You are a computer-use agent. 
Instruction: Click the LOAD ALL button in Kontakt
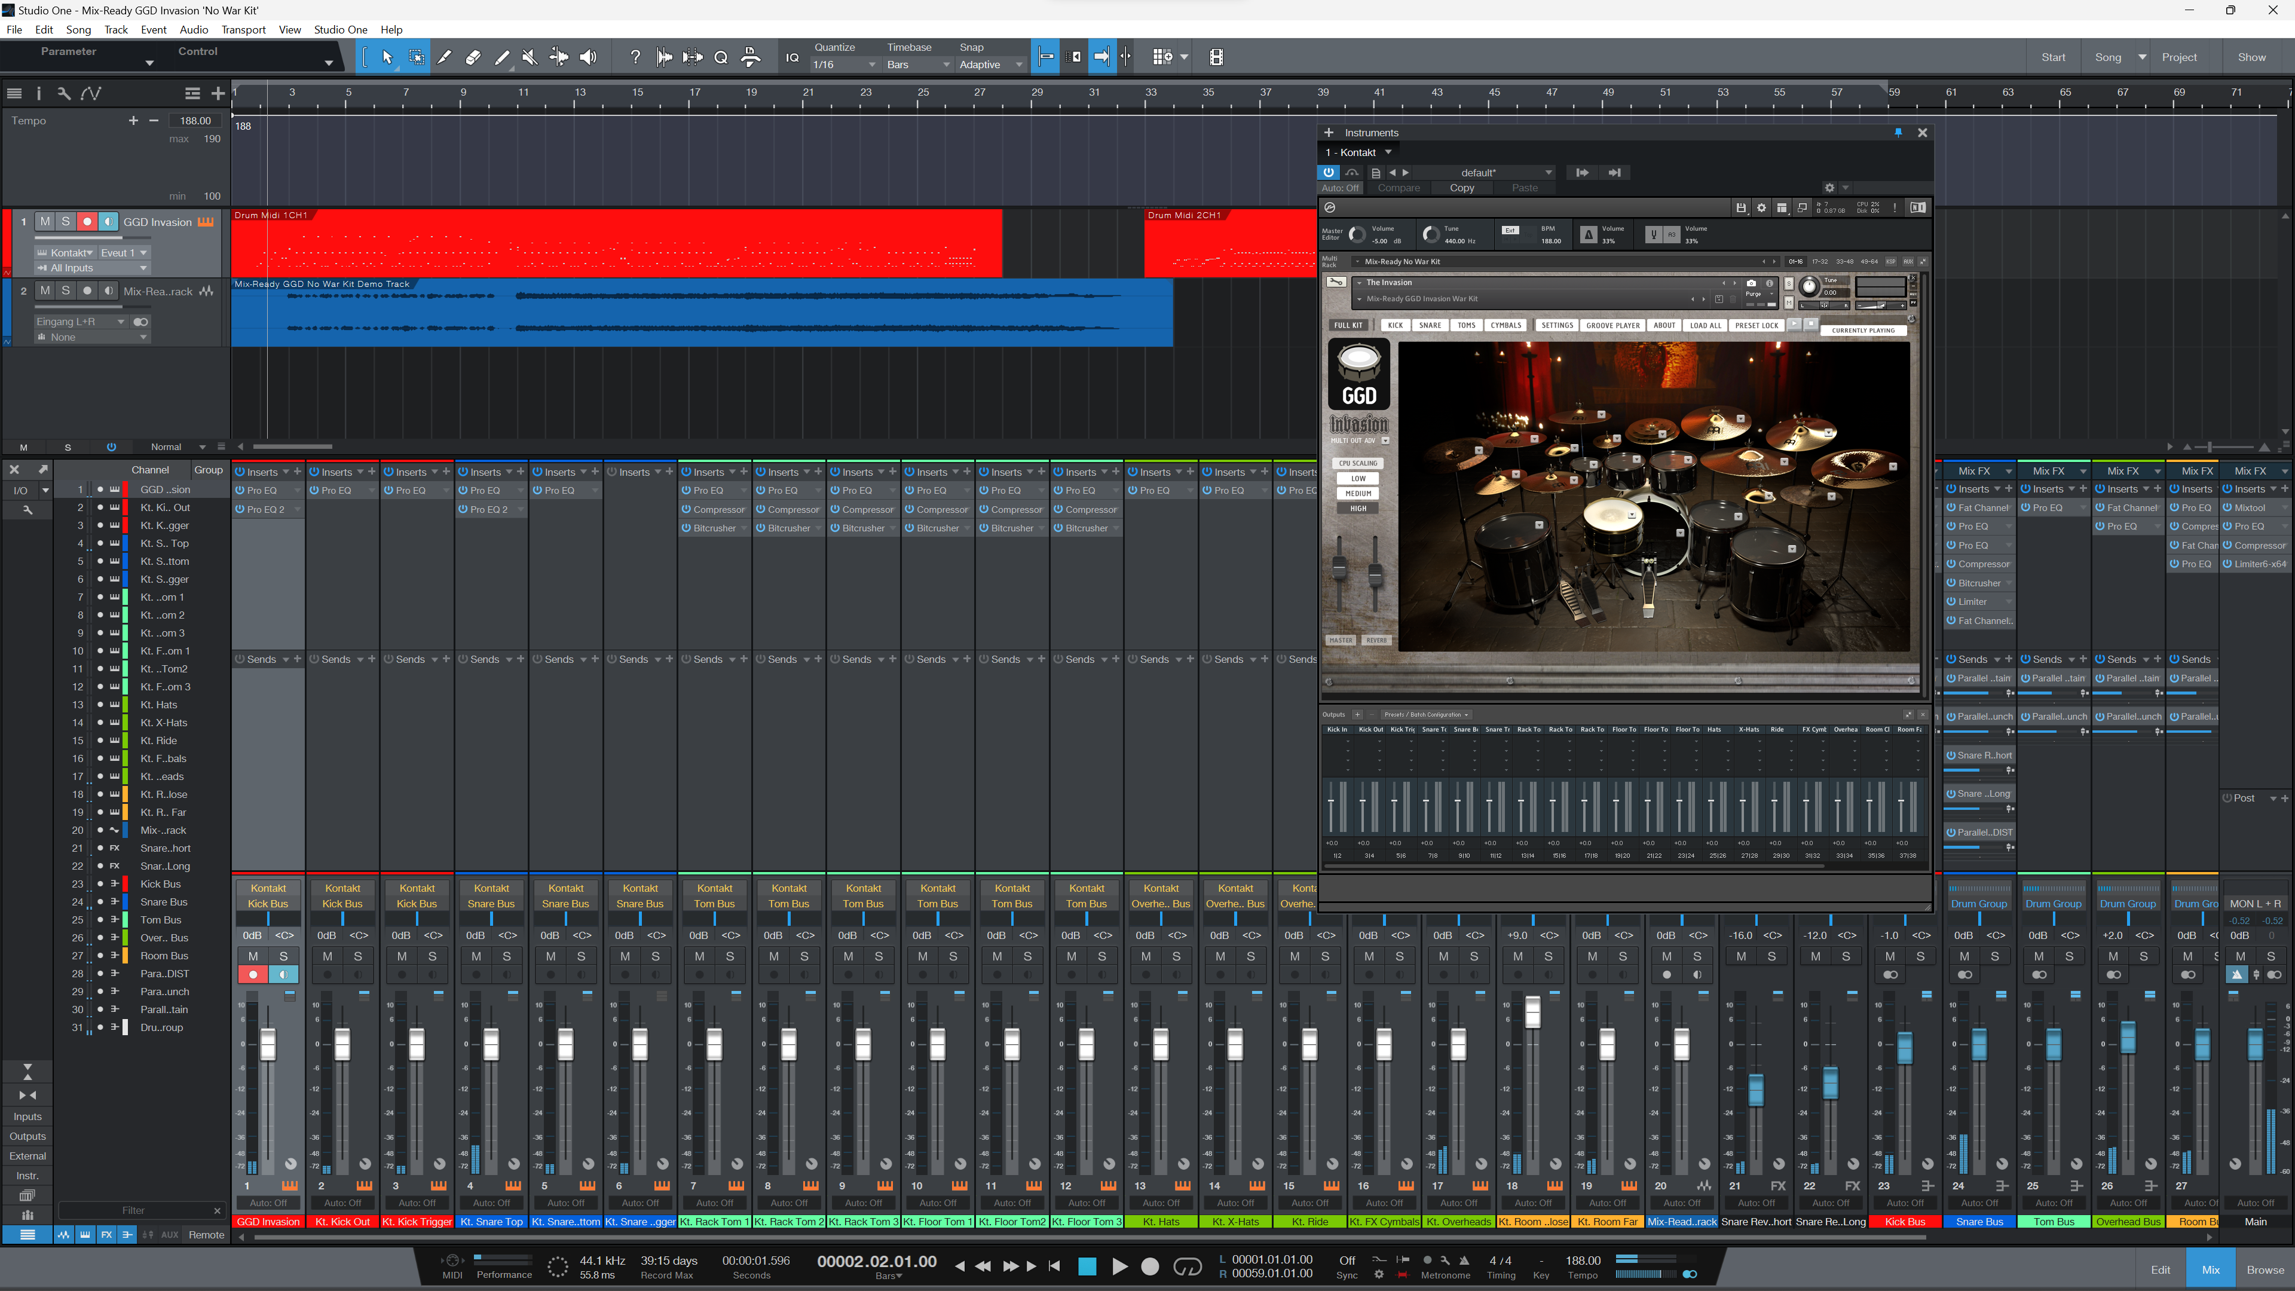[x=1705, y=325]
